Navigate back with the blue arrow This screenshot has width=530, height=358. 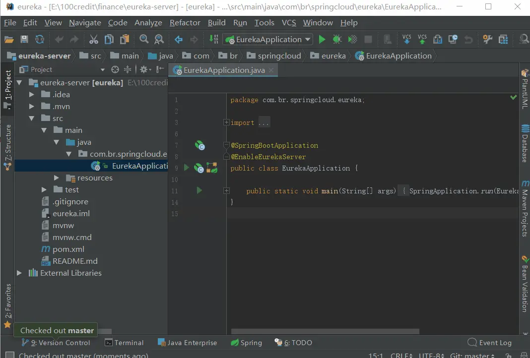coord(179,40)
